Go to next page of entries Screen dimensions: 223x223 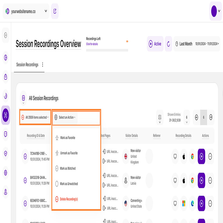pos(211,117)
